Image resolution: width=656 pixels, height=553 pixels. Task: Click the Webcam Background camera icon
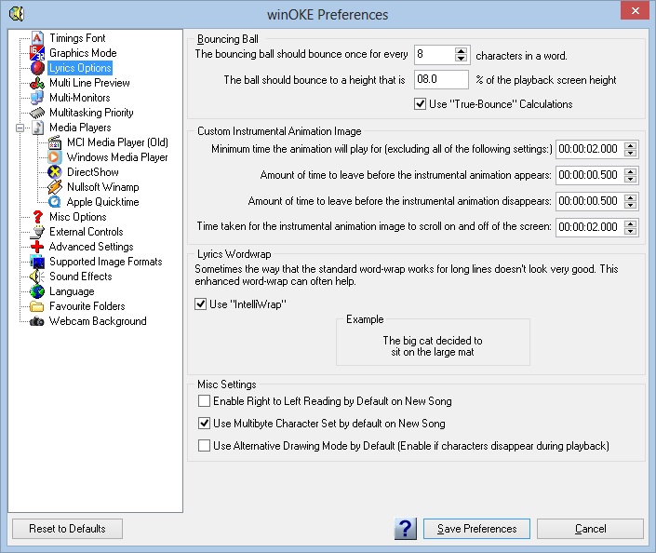tap(37, 321)
